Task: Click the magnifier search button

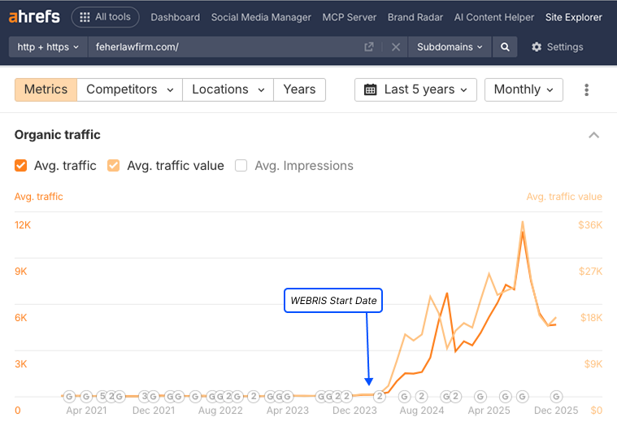Action: [505, 47]
